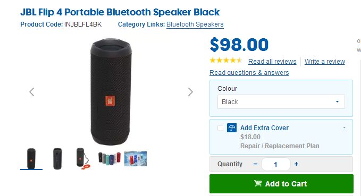Viewport: 361px width, 196px height.
Task: Open the Colour dropdown showing Black
Action: 281,101
